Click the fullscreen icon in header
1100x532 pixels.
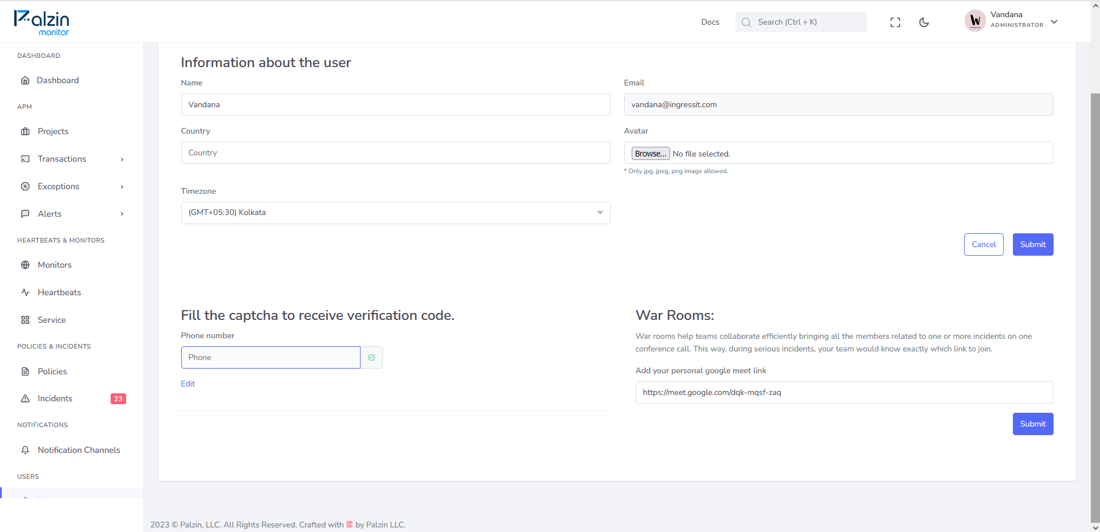895,22
